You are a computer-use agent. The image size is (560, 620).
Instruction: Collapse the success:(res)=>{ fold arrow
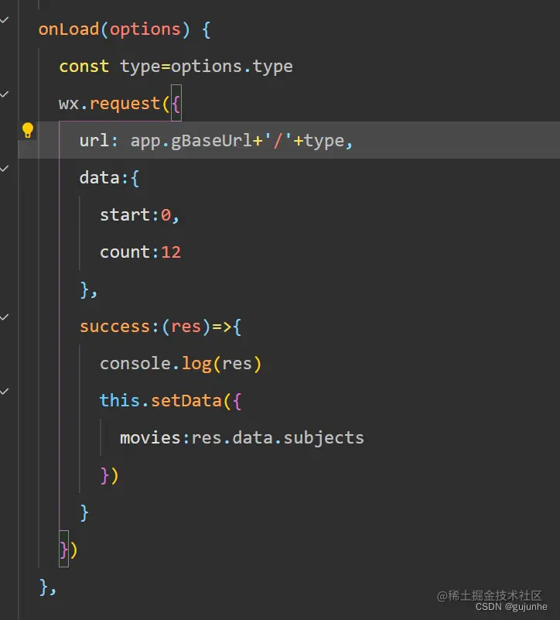(x=5, y=317)
